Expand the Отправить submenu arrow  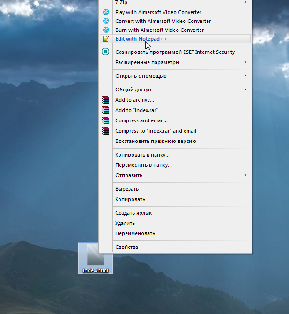click(x=245, y=175)
